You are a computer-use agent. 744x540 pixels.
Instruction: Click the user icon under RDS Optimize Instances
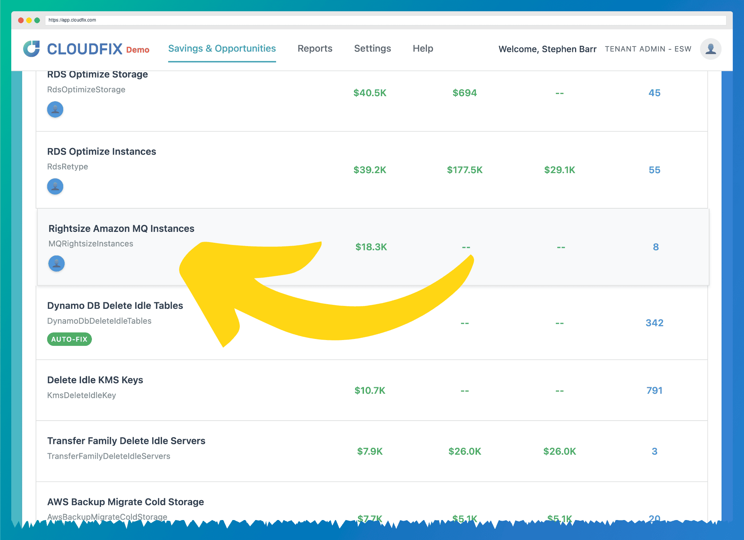coord(55,186)
